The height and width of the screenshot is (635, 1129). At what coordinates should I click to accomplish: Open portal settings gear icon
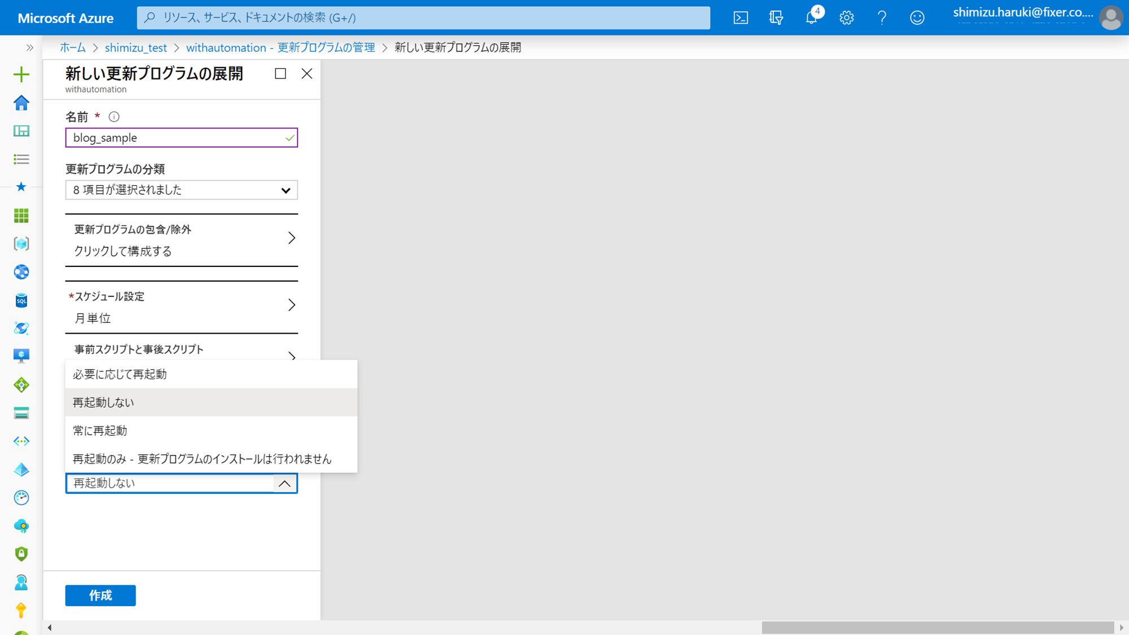[x=846, y=17]
